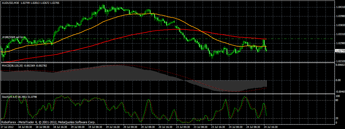
Task: Click the current price tag 1.02705
Action: pos(340,50)
